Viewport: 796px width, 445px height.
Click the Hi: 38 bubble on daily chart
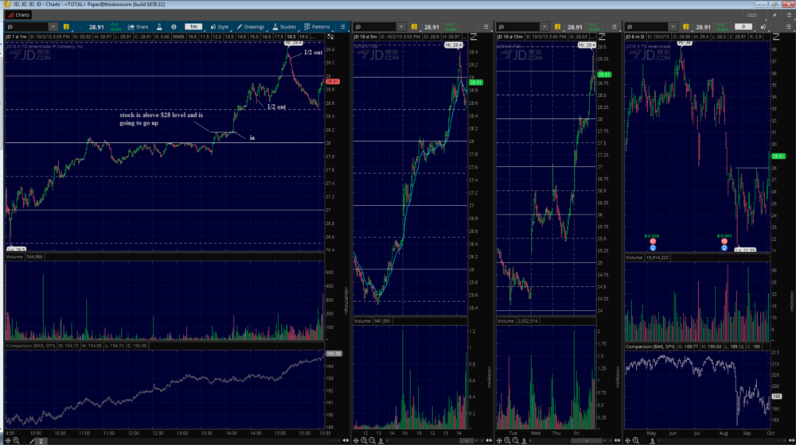pos(685,44)
